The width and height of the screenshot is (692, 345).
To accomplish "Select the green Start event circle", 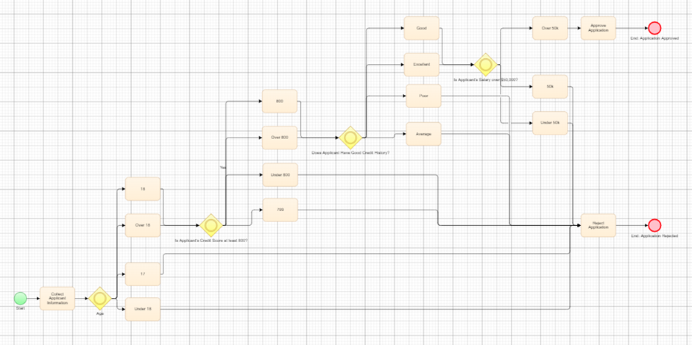I will click(x=21, y=298).
